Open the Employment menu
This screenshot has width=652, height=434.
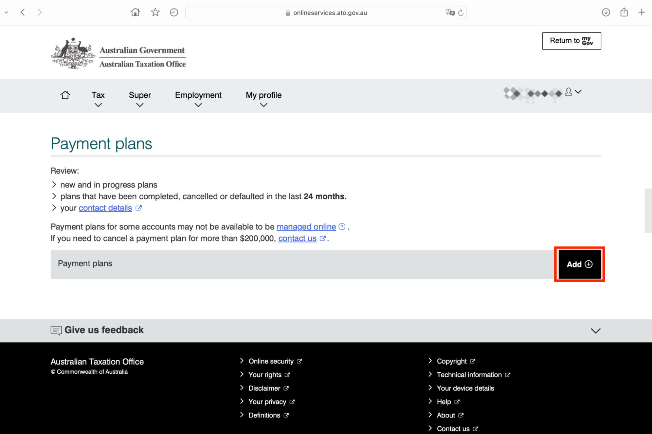(x=198, y=99)
